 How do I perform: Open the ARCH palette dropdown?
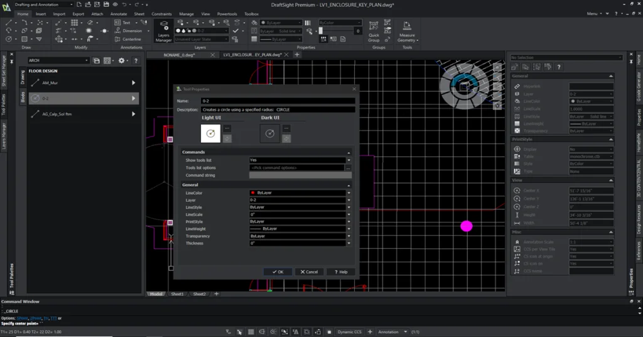[x=87, y=61]
